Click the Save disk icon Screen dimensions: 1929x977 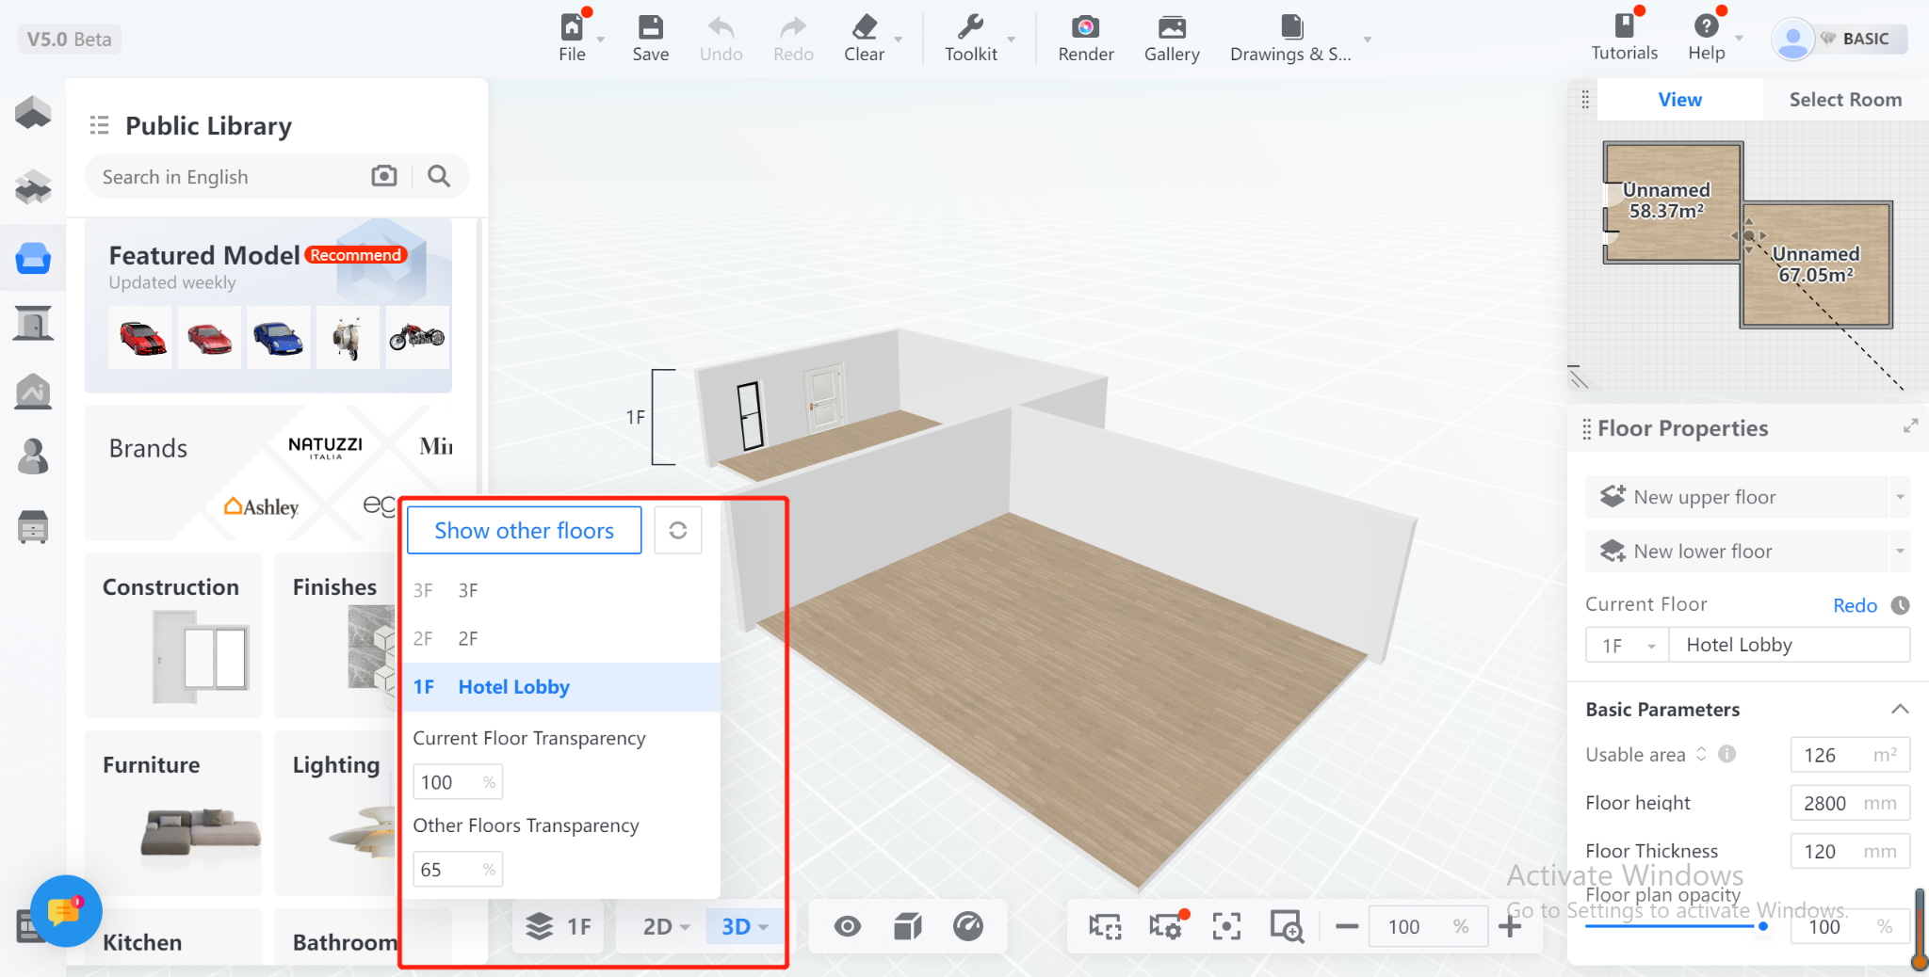pyautogui.click(x=650, y=27)
